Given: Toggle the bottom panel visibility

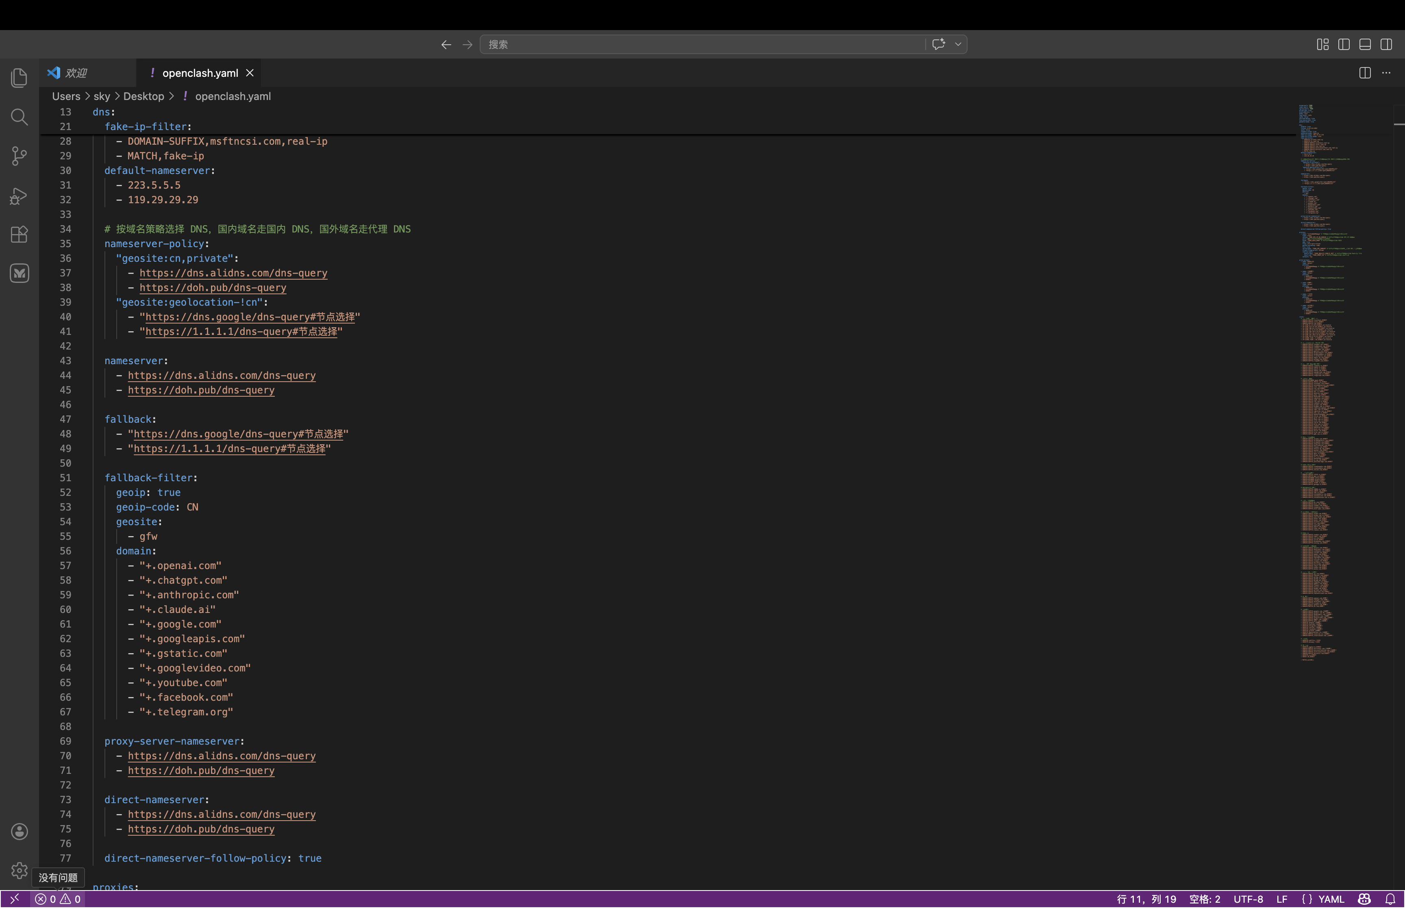Looking at the screenshot, I should tap(1364, 43).
